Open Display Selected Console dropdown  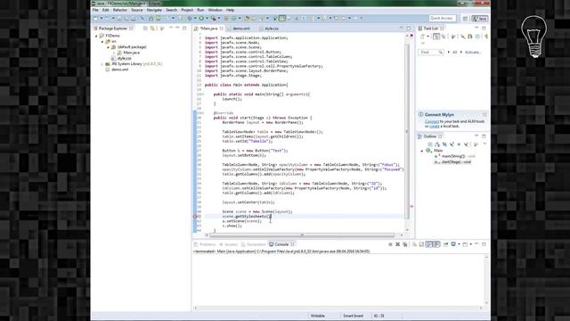pyautogui.click(x=459, y=244)
